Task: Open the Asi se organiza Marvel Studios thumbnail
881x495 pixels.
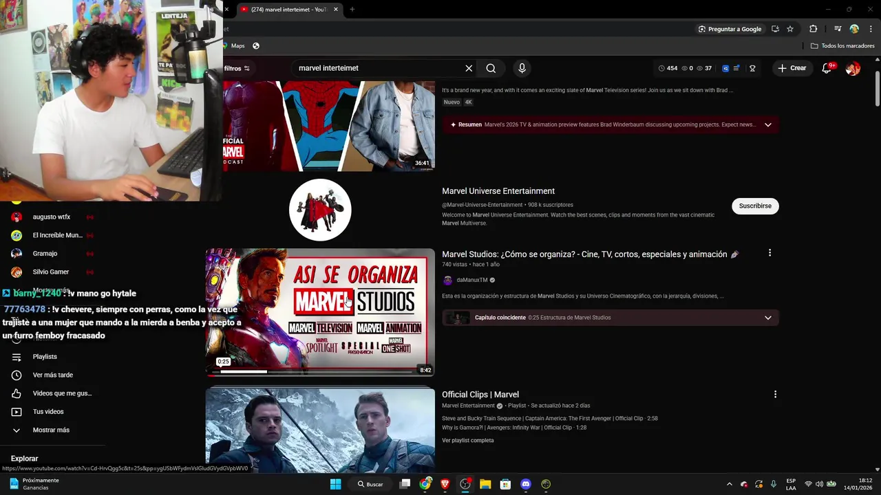Action: click(x=320, y=313)
